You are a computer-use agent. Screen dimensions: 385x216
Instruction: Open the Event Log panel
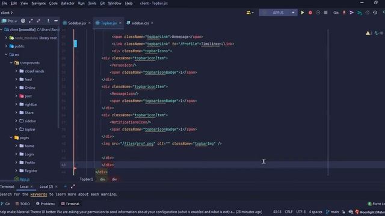pos(376,204)
